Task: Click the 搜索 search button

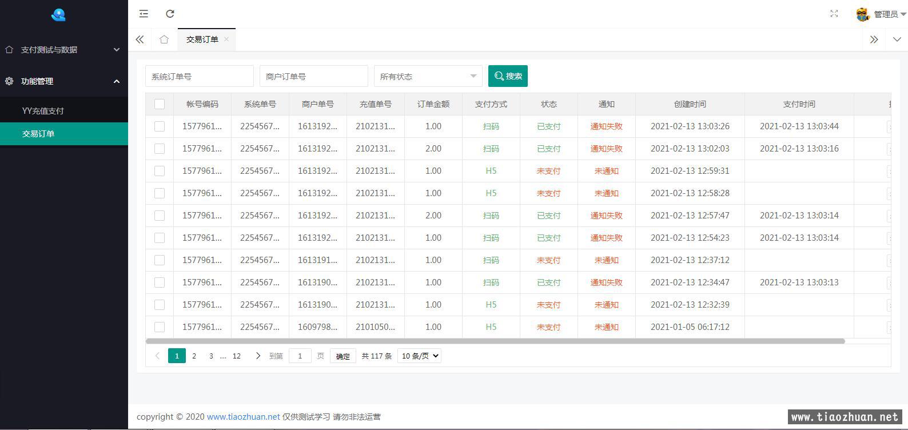Action: [508, 76]
